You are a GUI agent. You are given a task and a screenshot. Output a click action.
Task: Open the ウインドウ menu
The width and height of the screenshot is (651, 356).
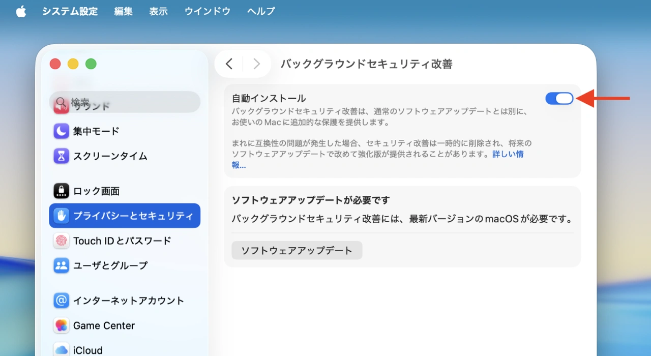207,11
